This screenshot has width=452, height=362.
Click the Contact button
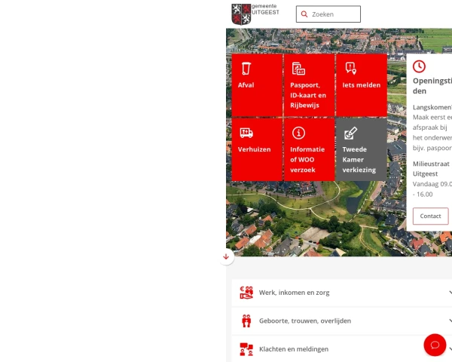coord(431,216)
